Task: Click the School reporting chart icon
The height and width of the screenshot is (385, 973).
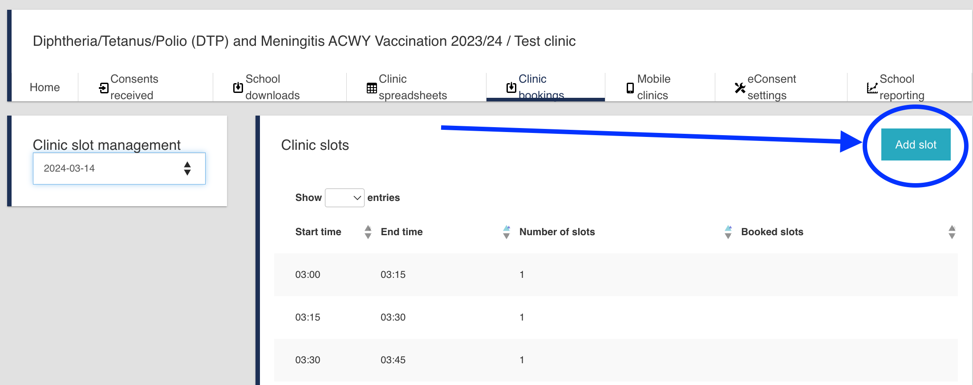Action: pos(872,88)
